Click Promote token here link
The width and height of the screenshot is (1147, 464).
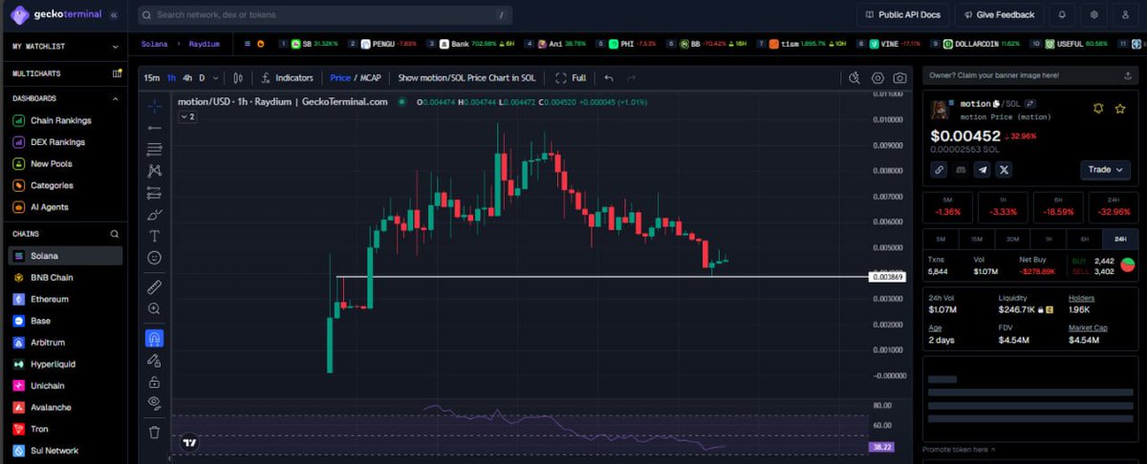point(959,449)
